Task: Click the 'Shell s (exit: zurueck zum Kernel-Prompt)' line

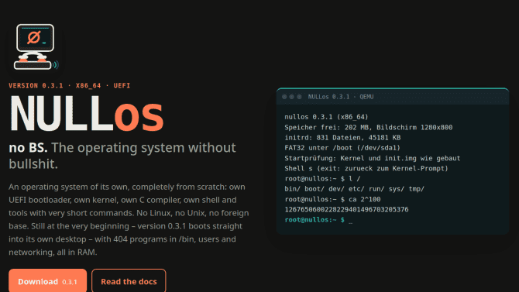Action: click(366, 169)
